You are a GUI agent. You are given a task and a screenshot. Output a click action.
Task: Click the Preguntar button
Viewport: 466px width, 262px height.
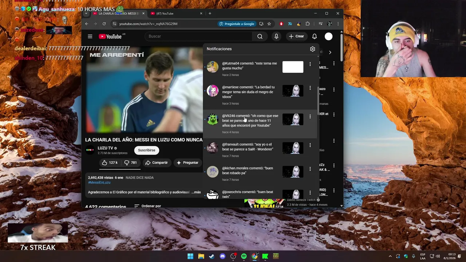(x=187, y=163)
